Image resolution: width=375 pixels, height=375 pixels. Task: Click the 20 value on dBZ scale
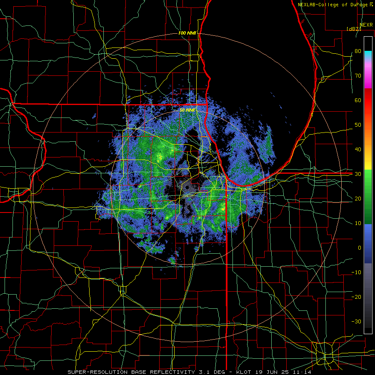click(x=358, y=198)
